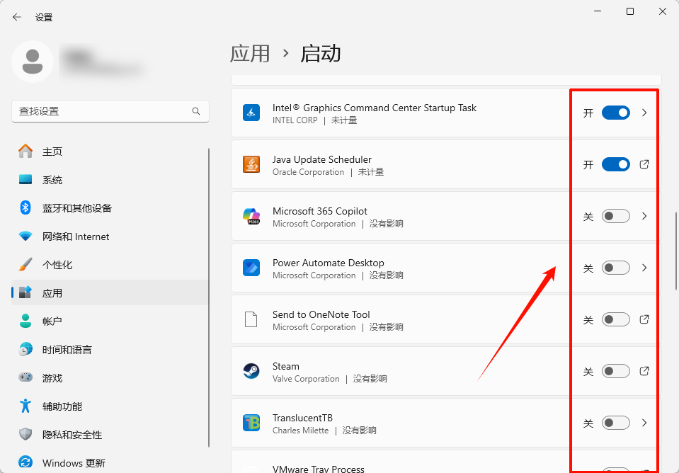Click the Personalization paintbrush icon
This screenshot has width=679, height=473.
[25, 265]
